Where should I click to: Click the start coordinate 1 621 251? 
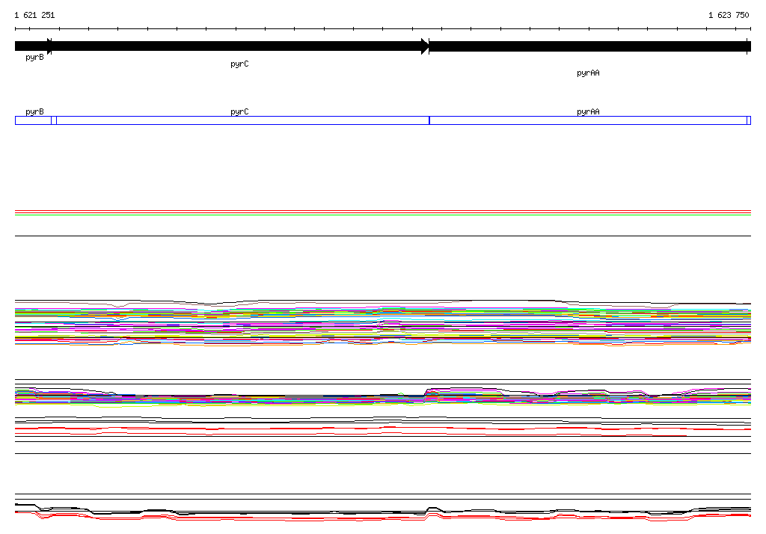click(34, 15)
